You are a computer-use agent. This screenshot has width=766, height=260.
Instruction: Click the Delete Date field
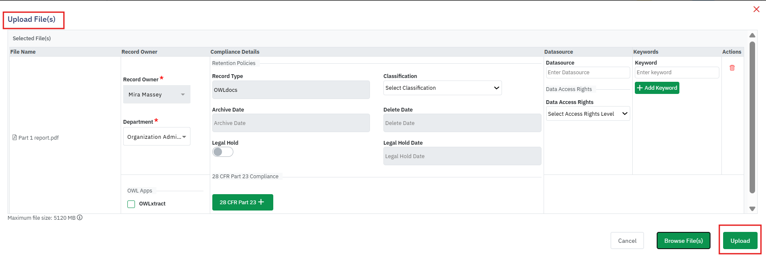(x=462, y=123)
